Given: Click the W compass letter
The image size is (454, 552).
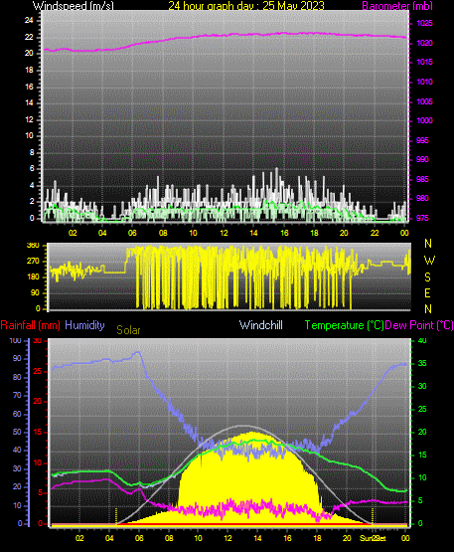Looking at the screenshot, I should point(429,261).
